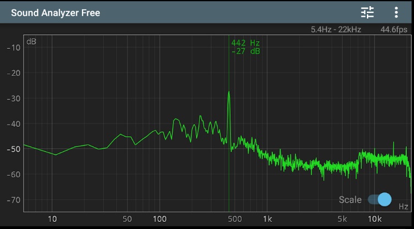Toggle the Scale switch
This screenshot has width=414, height=229.
click(379, 199)
